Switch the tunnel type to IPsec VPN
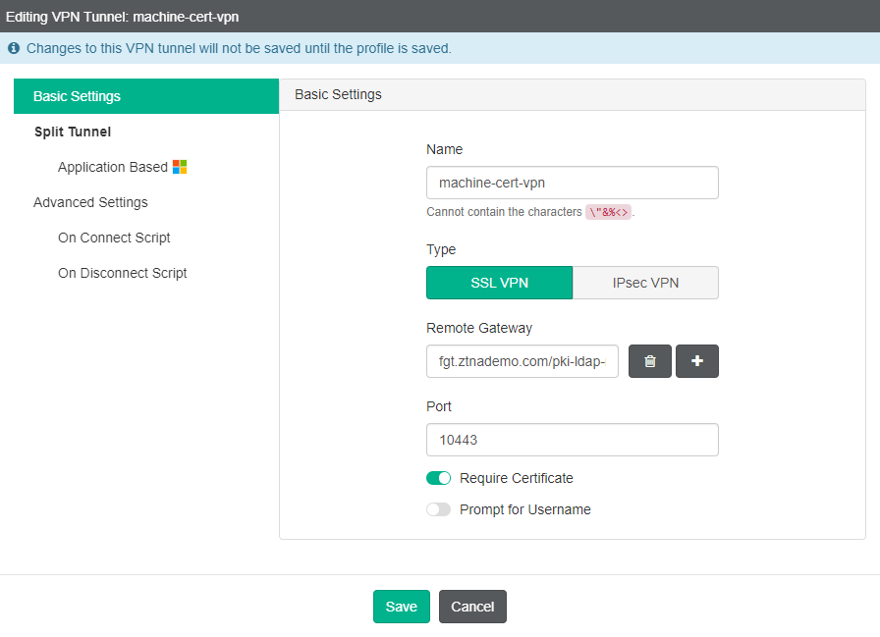The height and width of the screenshot is (637, 880). (645, 283)
